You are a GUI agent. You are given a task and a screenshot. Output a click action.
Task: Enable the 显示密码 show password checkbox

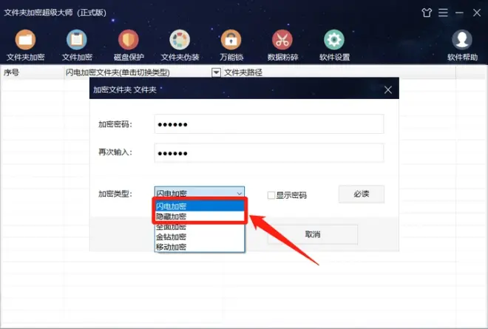click(x=272, y=195)
